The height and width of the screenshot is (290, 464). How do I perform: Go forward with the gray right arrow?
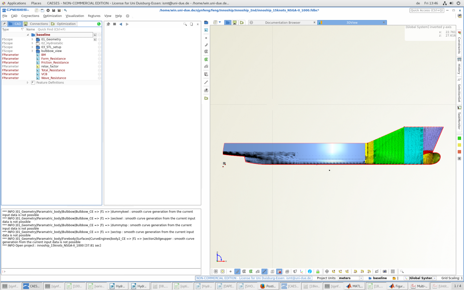(x=127, y=24)
